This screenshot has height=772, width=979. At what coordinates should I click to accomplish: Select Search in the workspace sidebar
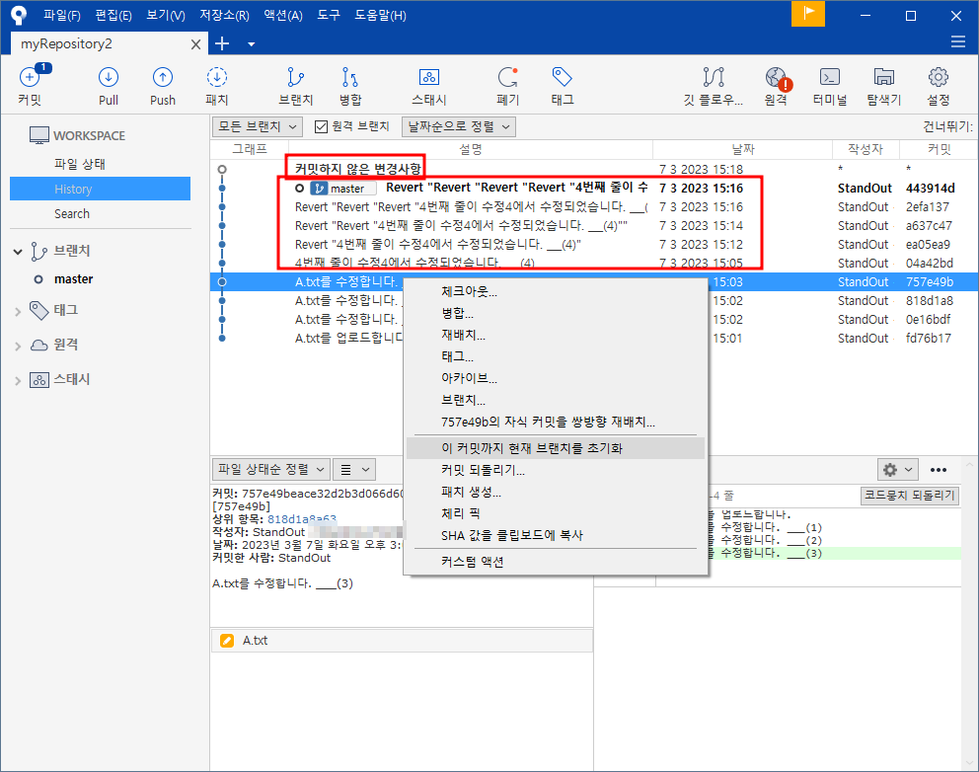tap(72, 213)
